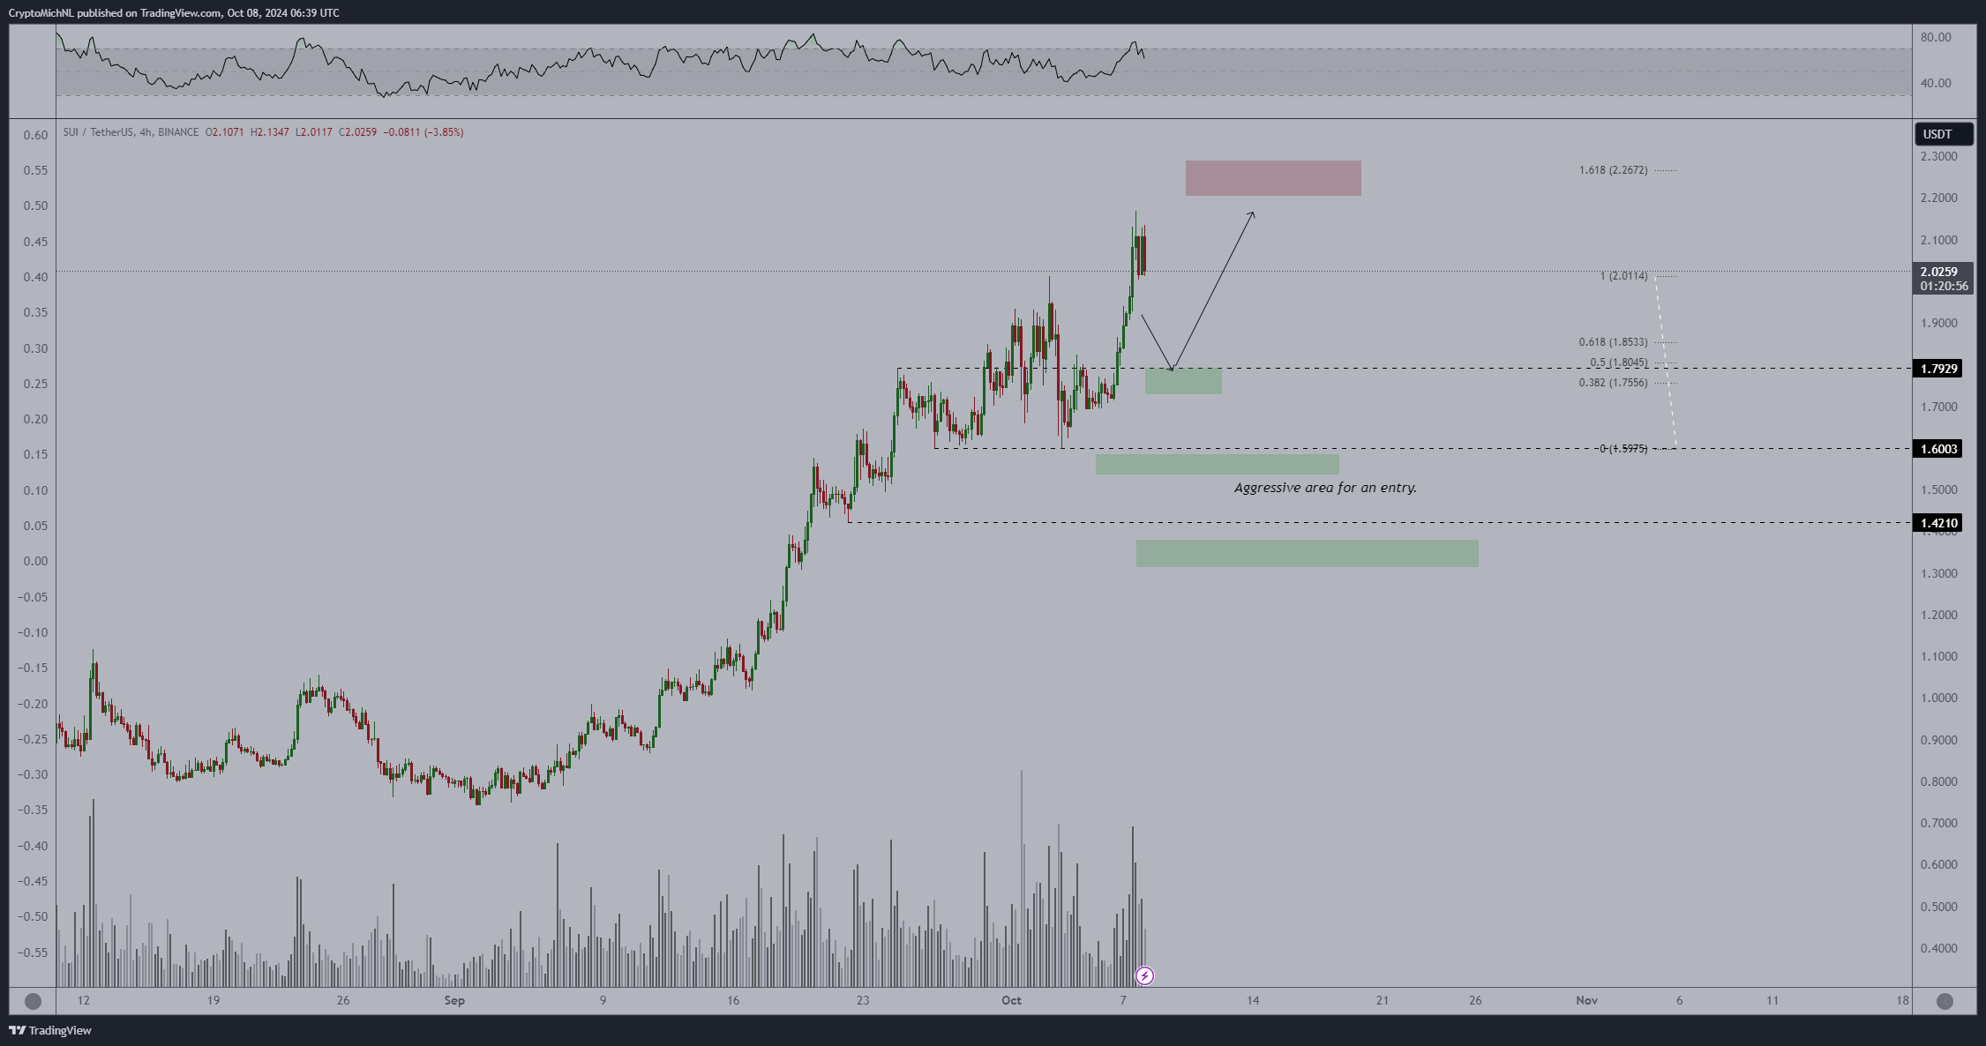Click the date 19 on the time axis
The image size is (1986, 1046).
(214, 1000)
